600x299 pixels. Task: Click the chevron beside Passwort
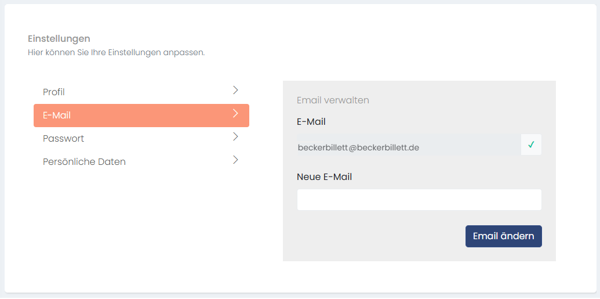pos(235,137)
